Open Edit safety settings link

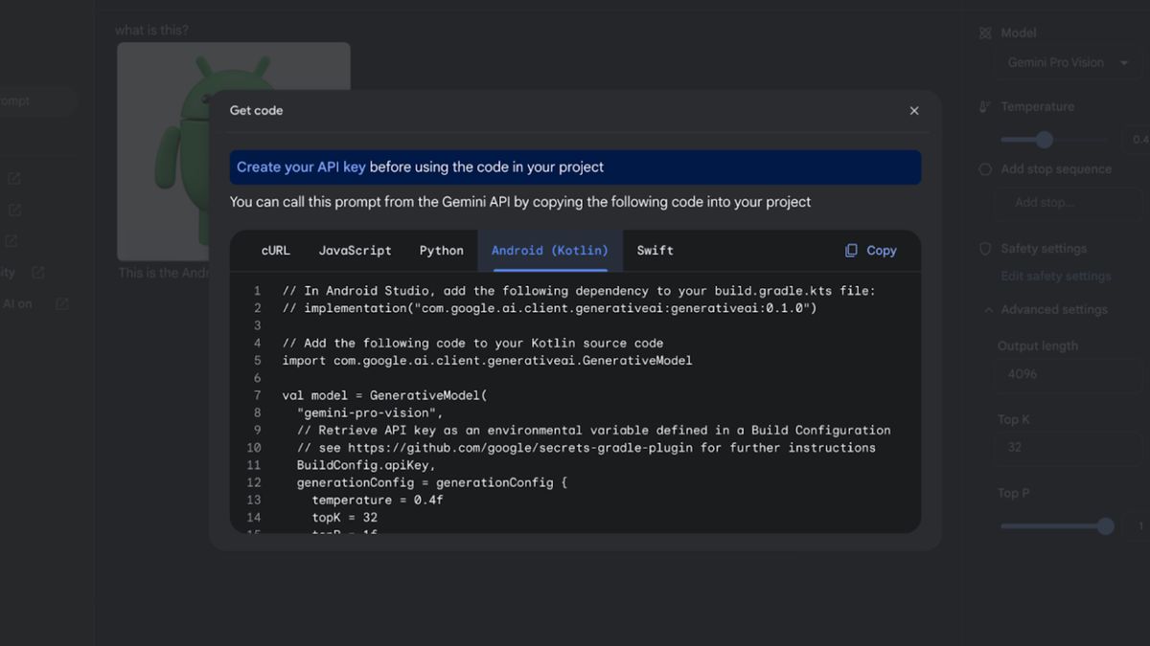coord(1055,277)
